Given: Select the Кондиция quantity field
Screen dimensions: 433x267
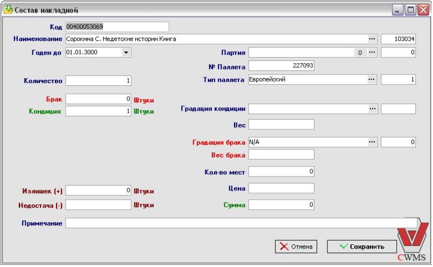Looking at the screenshot, I should point(99,111).
